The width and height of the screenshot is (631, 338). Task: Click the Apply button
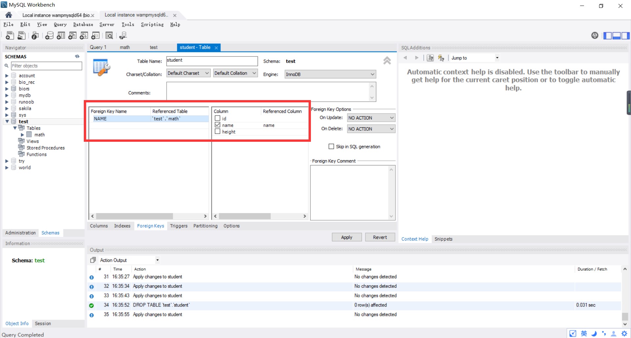(x=347, y=237)
